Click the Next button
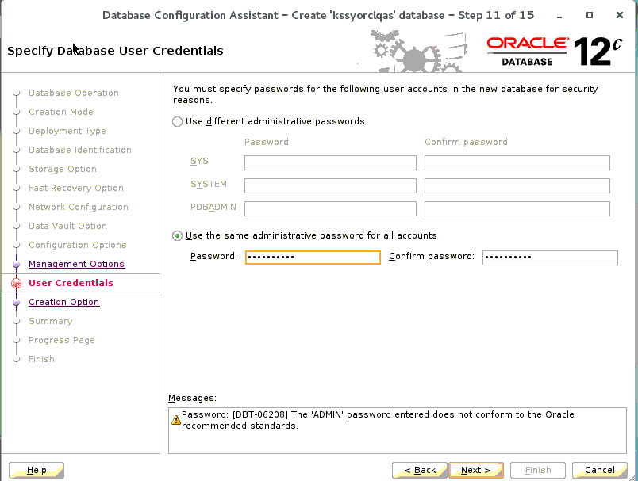Viewport: 638px width, 481px height. coord(475,470)
